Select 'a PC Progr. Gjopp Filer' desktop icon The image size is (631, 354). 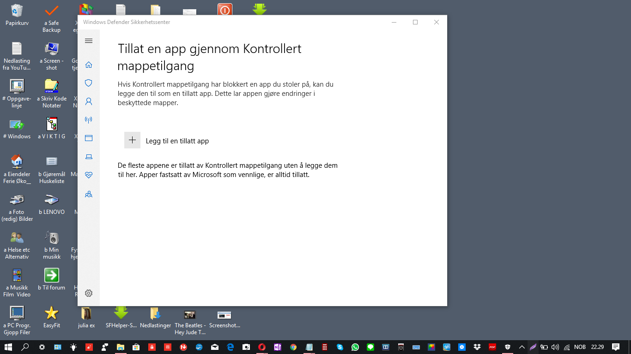point(17,321)
